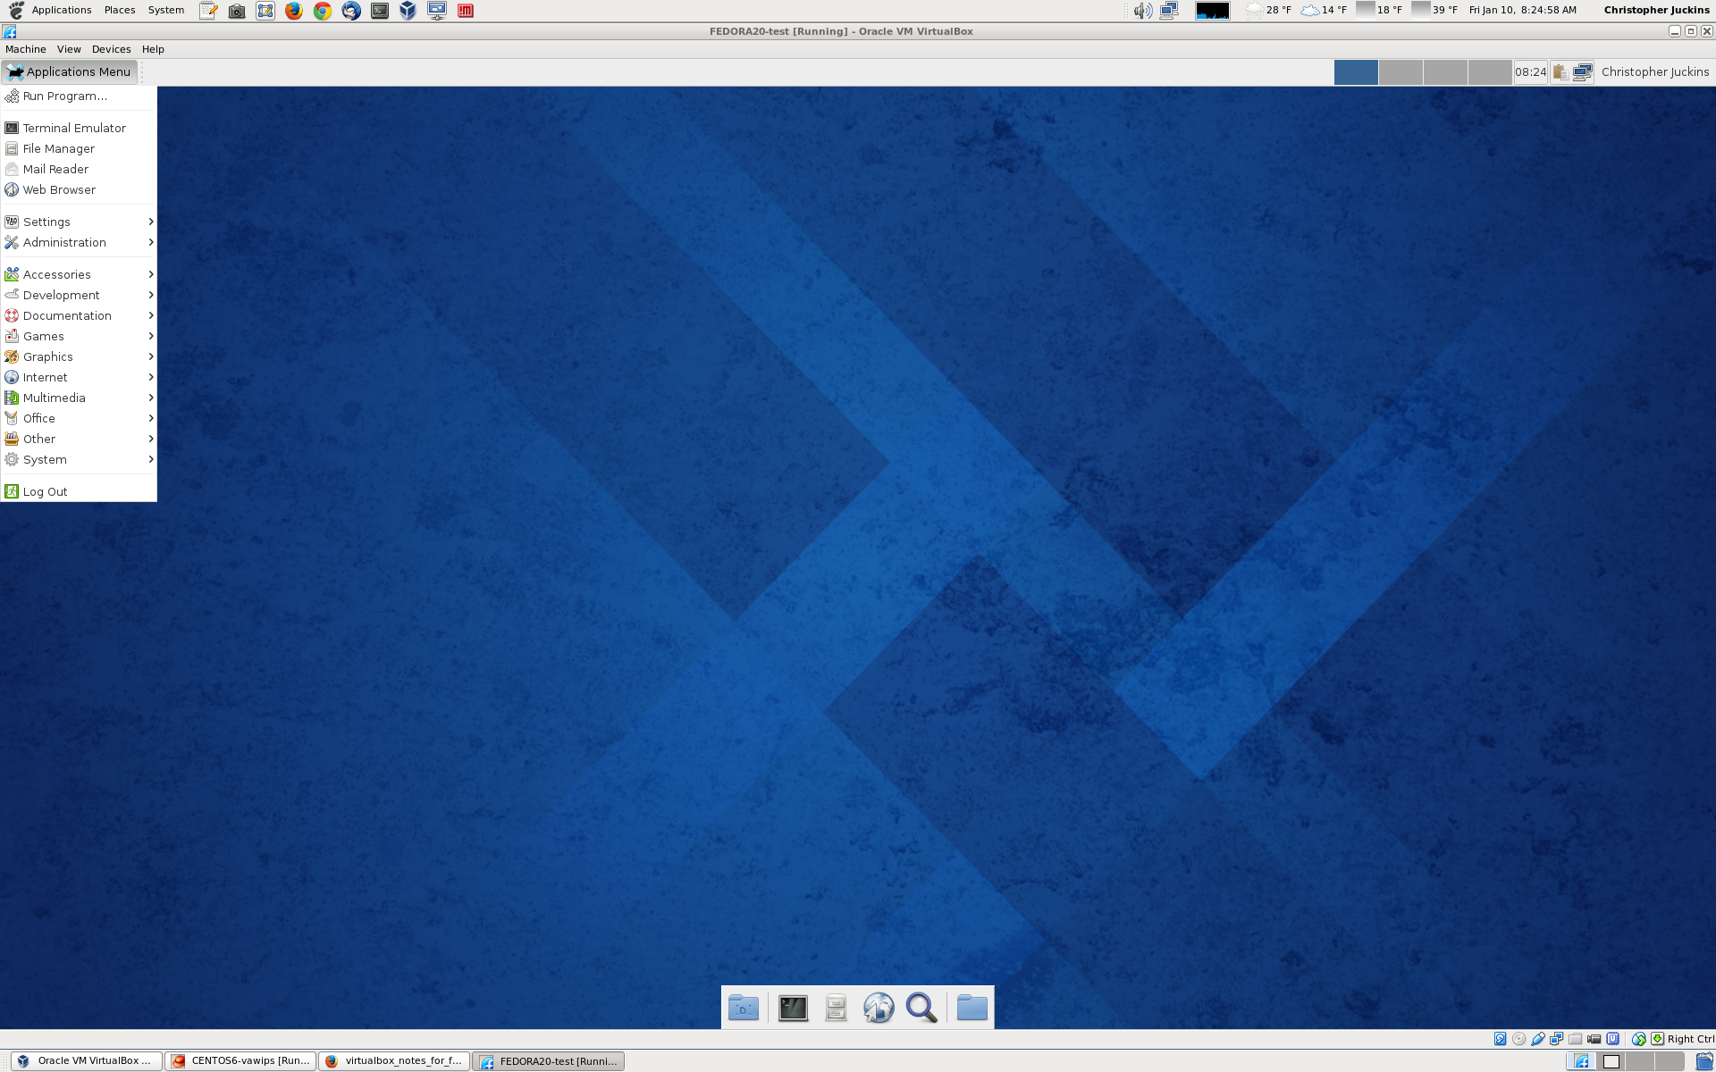Open the VirtualBox Machine menu
The image size is (1716, 1072).
click(26, 49)
